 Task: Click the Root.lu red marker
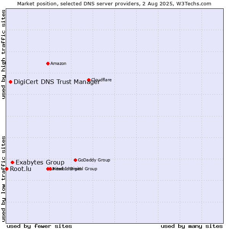6,169
